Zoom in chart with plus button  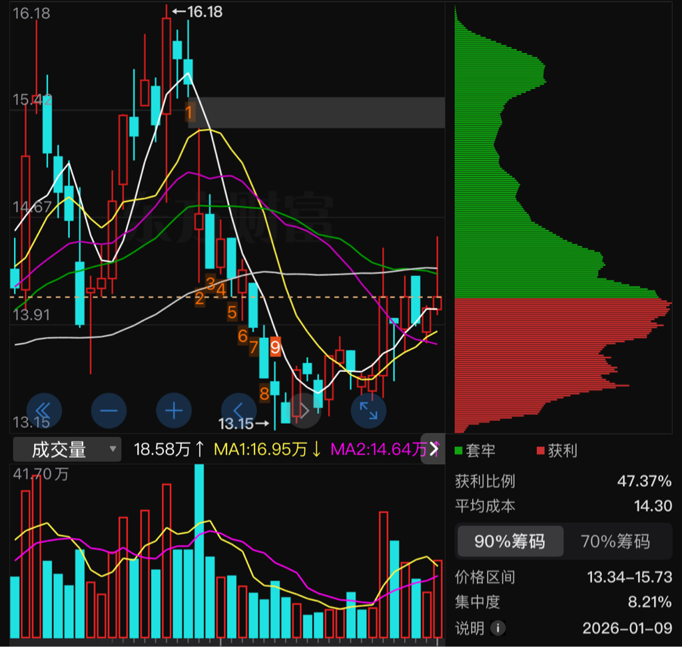click(174, 410)
